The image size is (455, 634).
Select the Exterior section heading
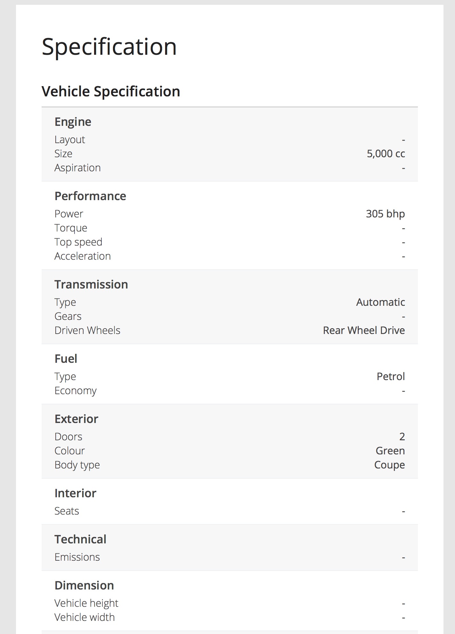tap(76, 419)
